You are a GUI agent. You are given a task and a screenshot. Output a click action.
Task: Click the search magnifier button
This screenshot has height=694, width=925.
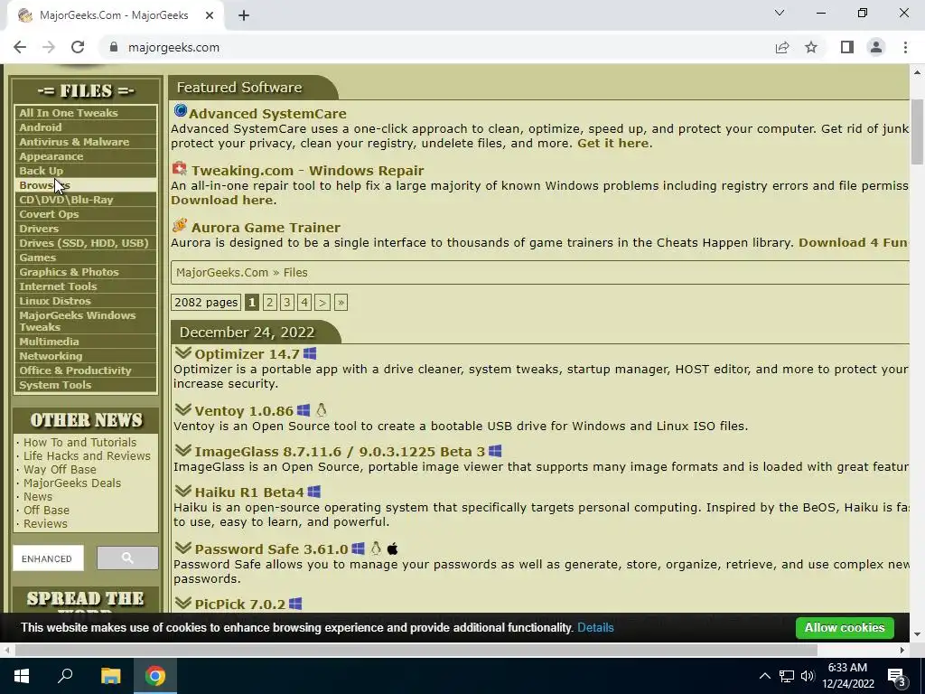(127, 558)
